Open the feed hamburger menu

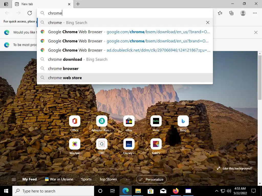tap(14, 179)
